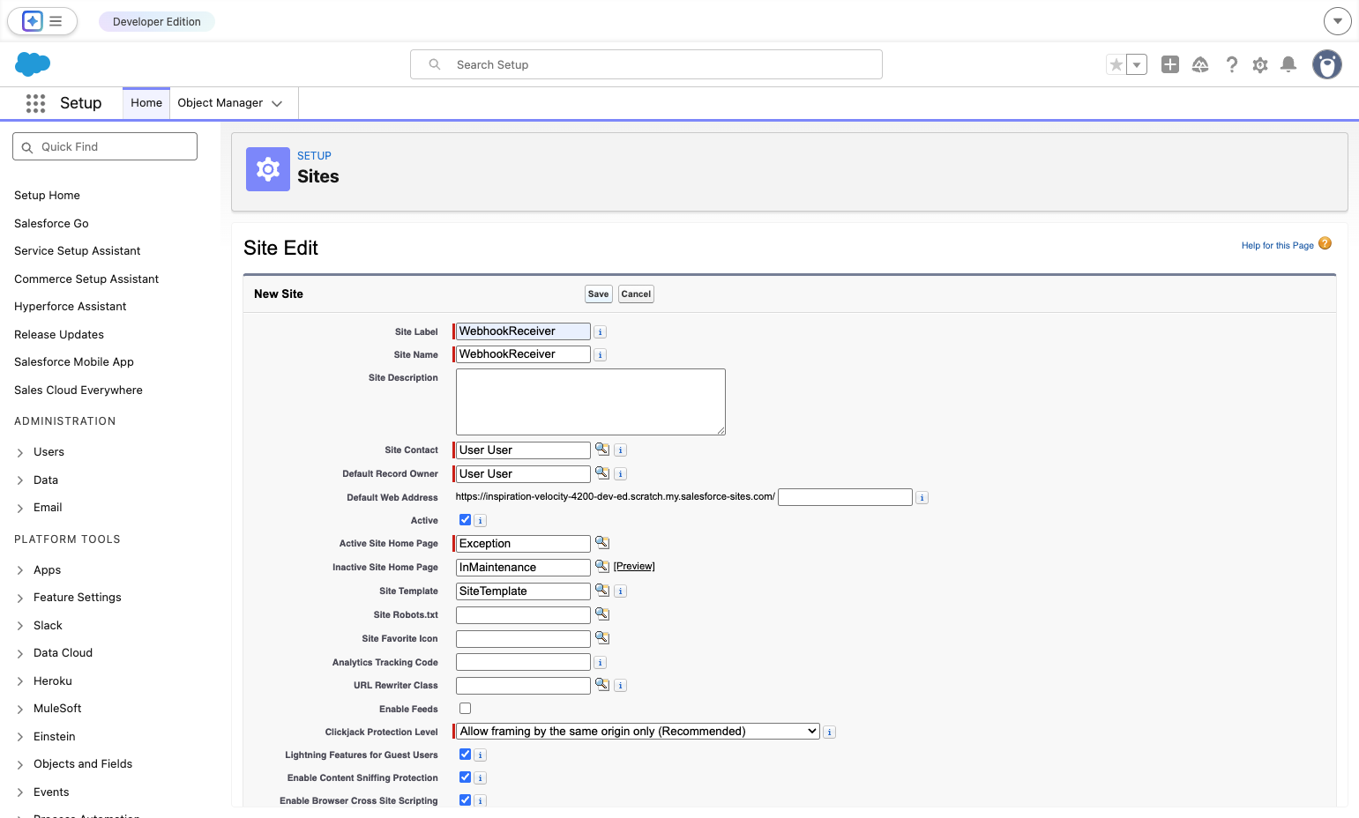Open Release Updates in the sidebar

(x=59, y=335)
